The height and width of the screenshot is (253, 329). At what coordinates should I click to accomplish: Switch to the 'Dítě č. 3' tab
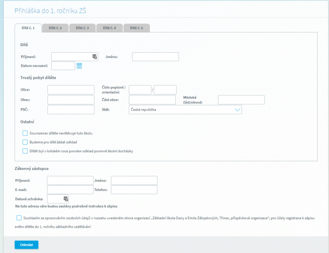coord(82,28)
